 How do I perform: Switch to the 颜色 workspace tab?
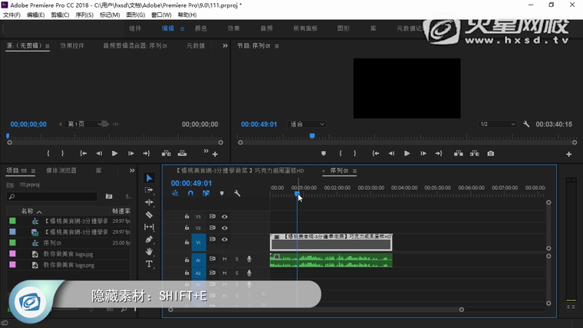(201, 28)
